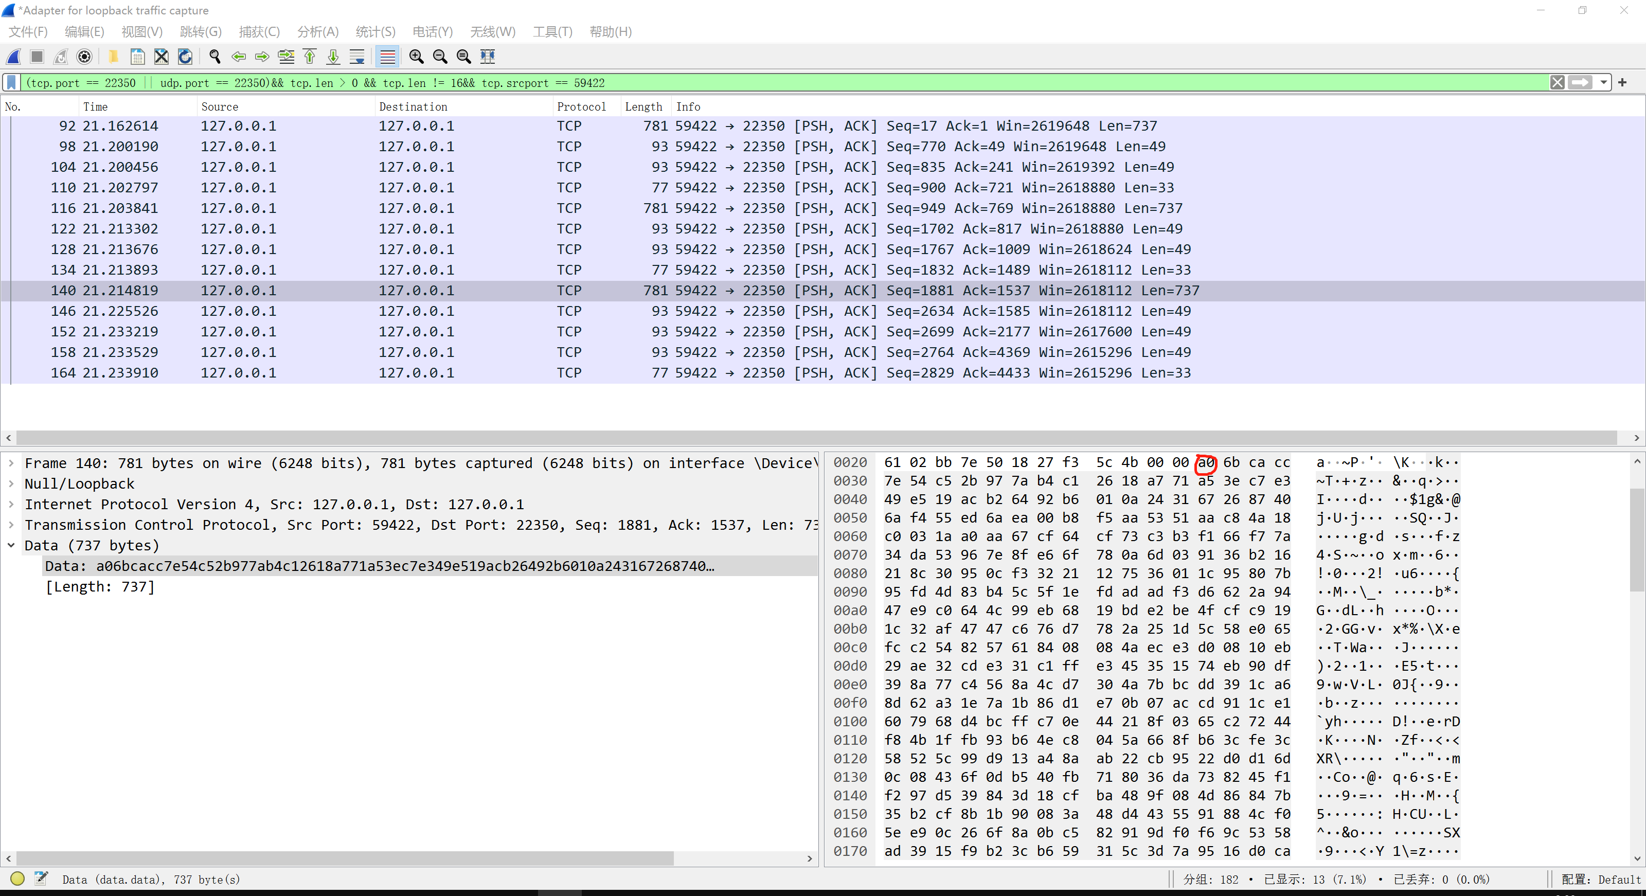Open the 跳转(G) menu
The image size is (1646, 896).
201,32
